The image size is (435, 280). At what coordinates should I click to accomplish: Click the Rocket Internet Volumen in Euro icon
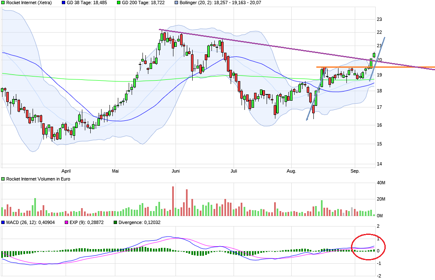click(x=3, y=178)
